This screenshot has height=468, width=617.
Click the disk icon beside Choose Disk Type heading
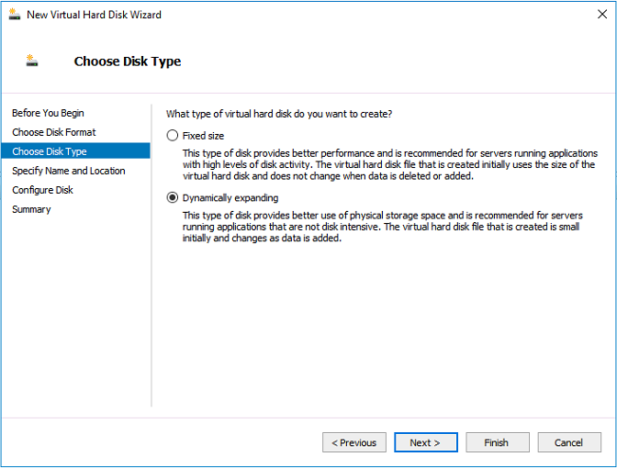[32, 61]
